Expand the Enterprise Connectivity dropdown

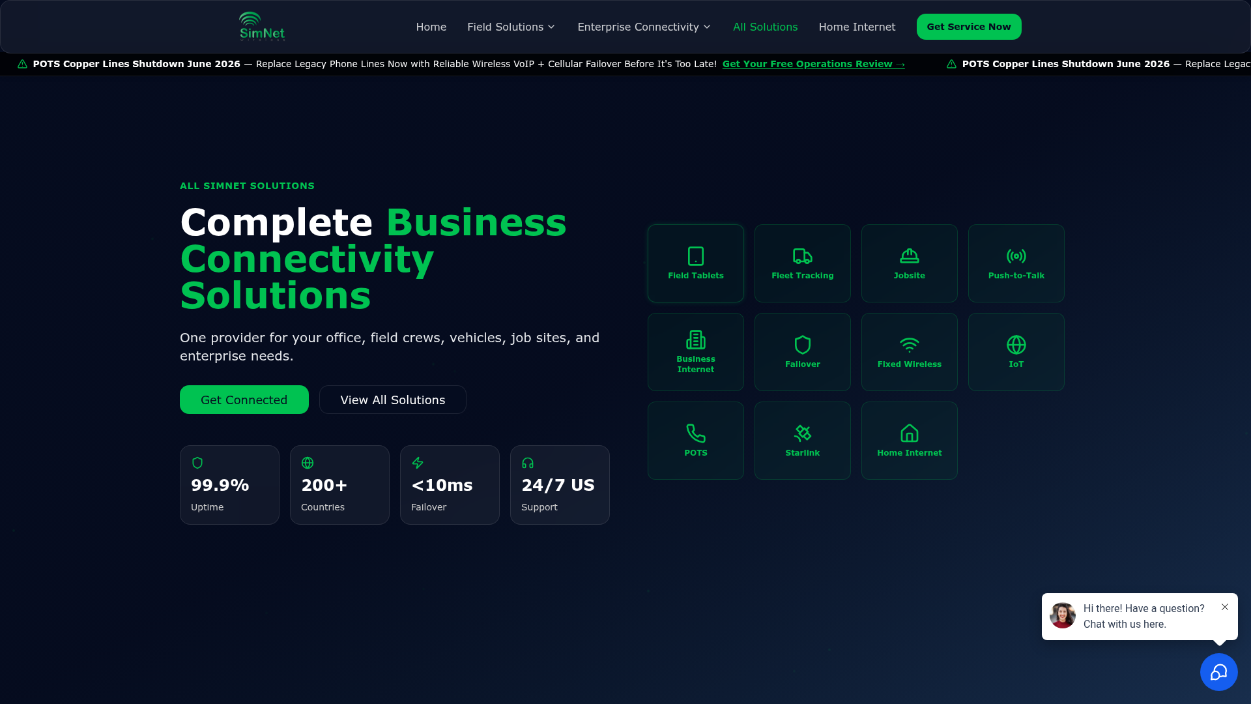[644, 27]
